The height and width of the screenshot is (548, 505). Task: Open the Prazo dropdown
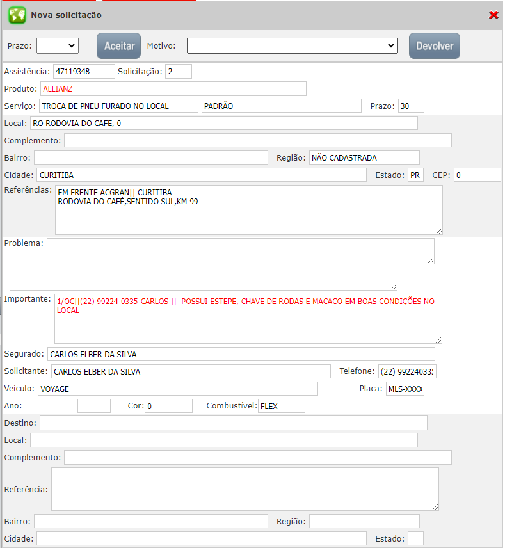click(x=57, y=45)
